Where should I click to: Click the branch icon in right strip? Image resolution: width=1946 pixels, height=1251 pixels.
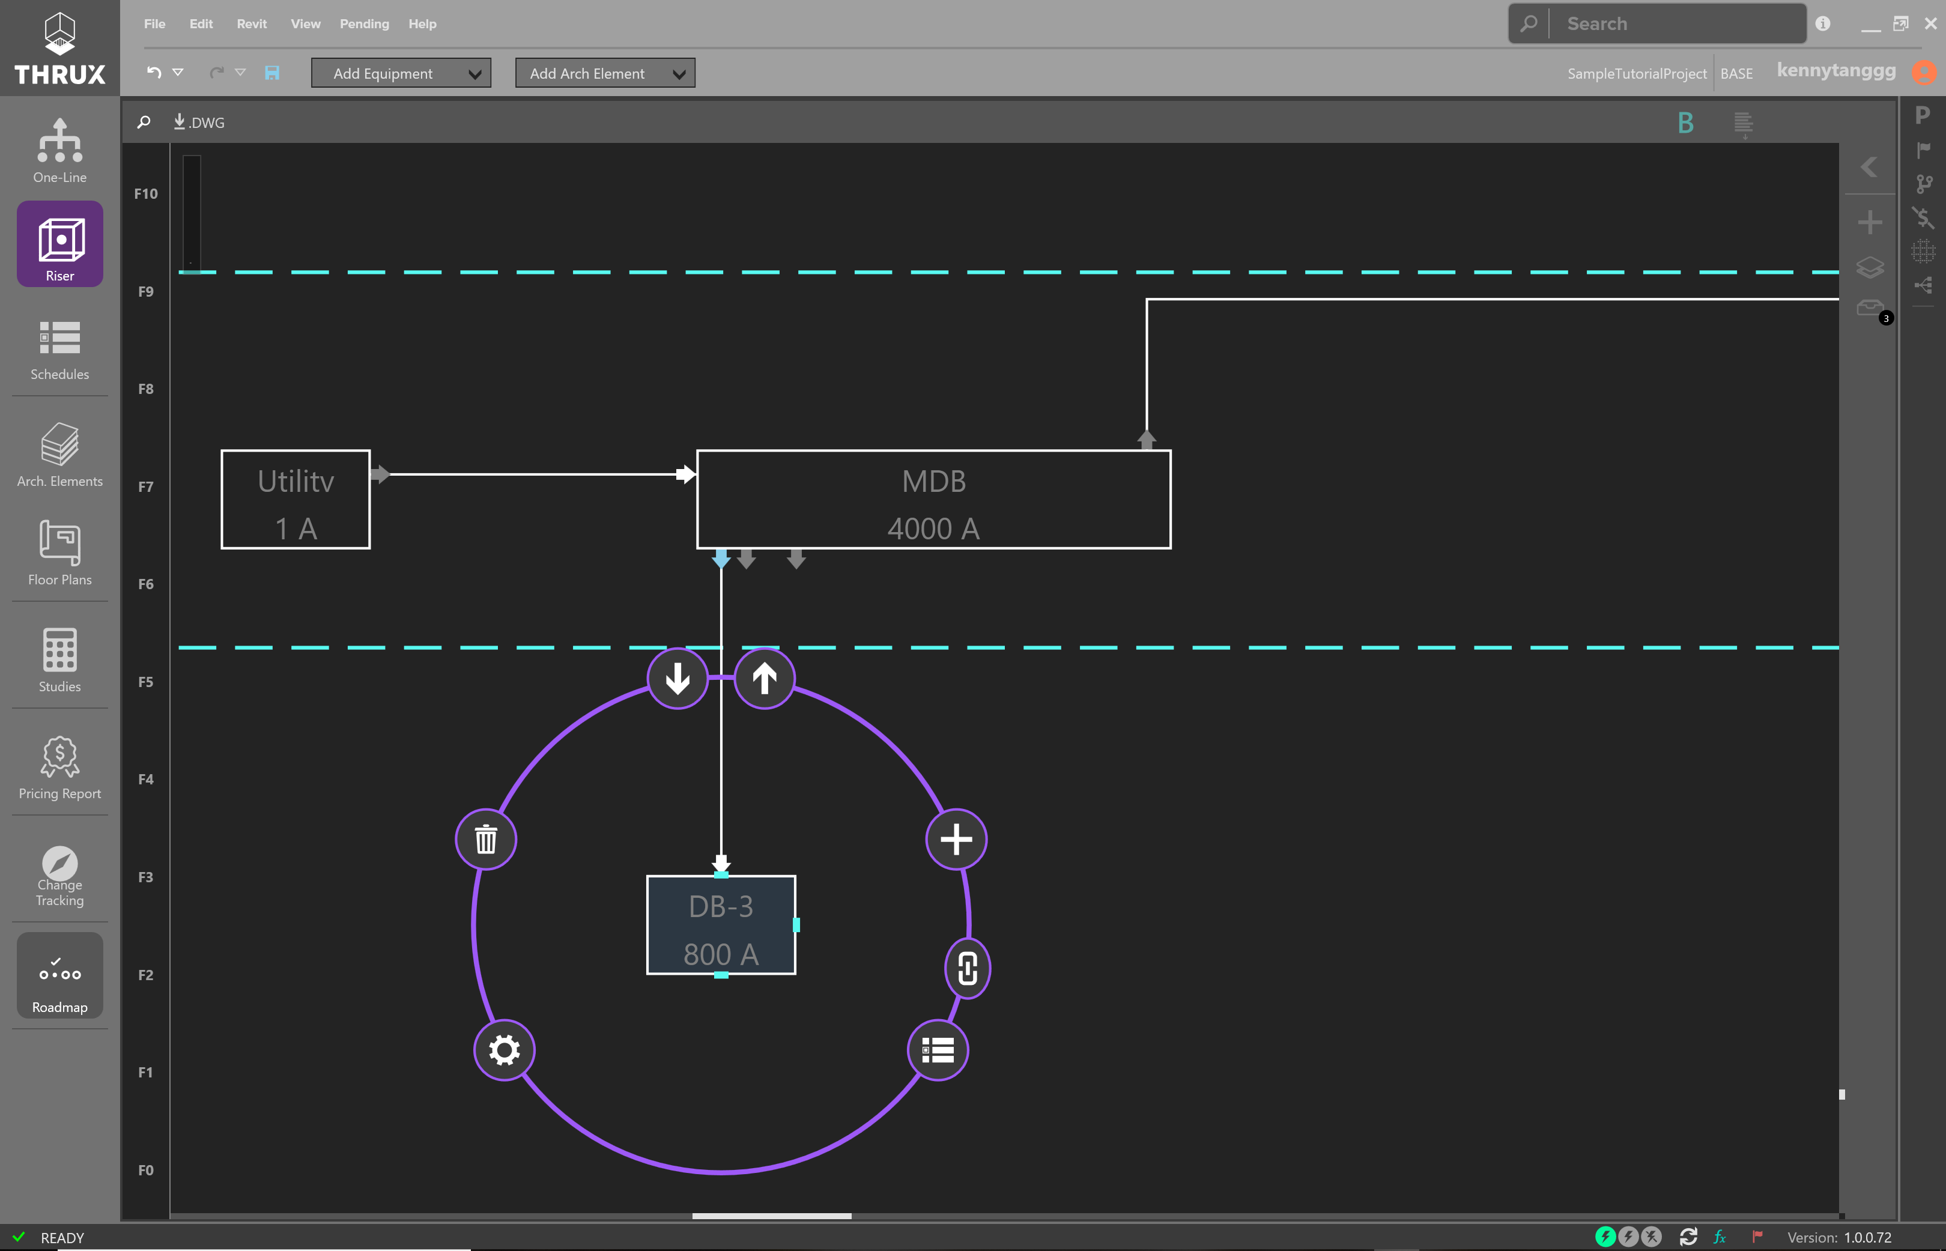(x=1923, y=184)
